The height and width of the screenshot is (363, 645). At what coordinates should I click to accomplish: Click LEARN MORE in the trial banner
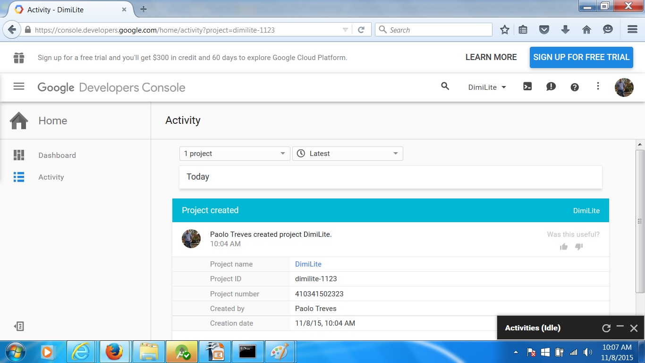point(491,57)
